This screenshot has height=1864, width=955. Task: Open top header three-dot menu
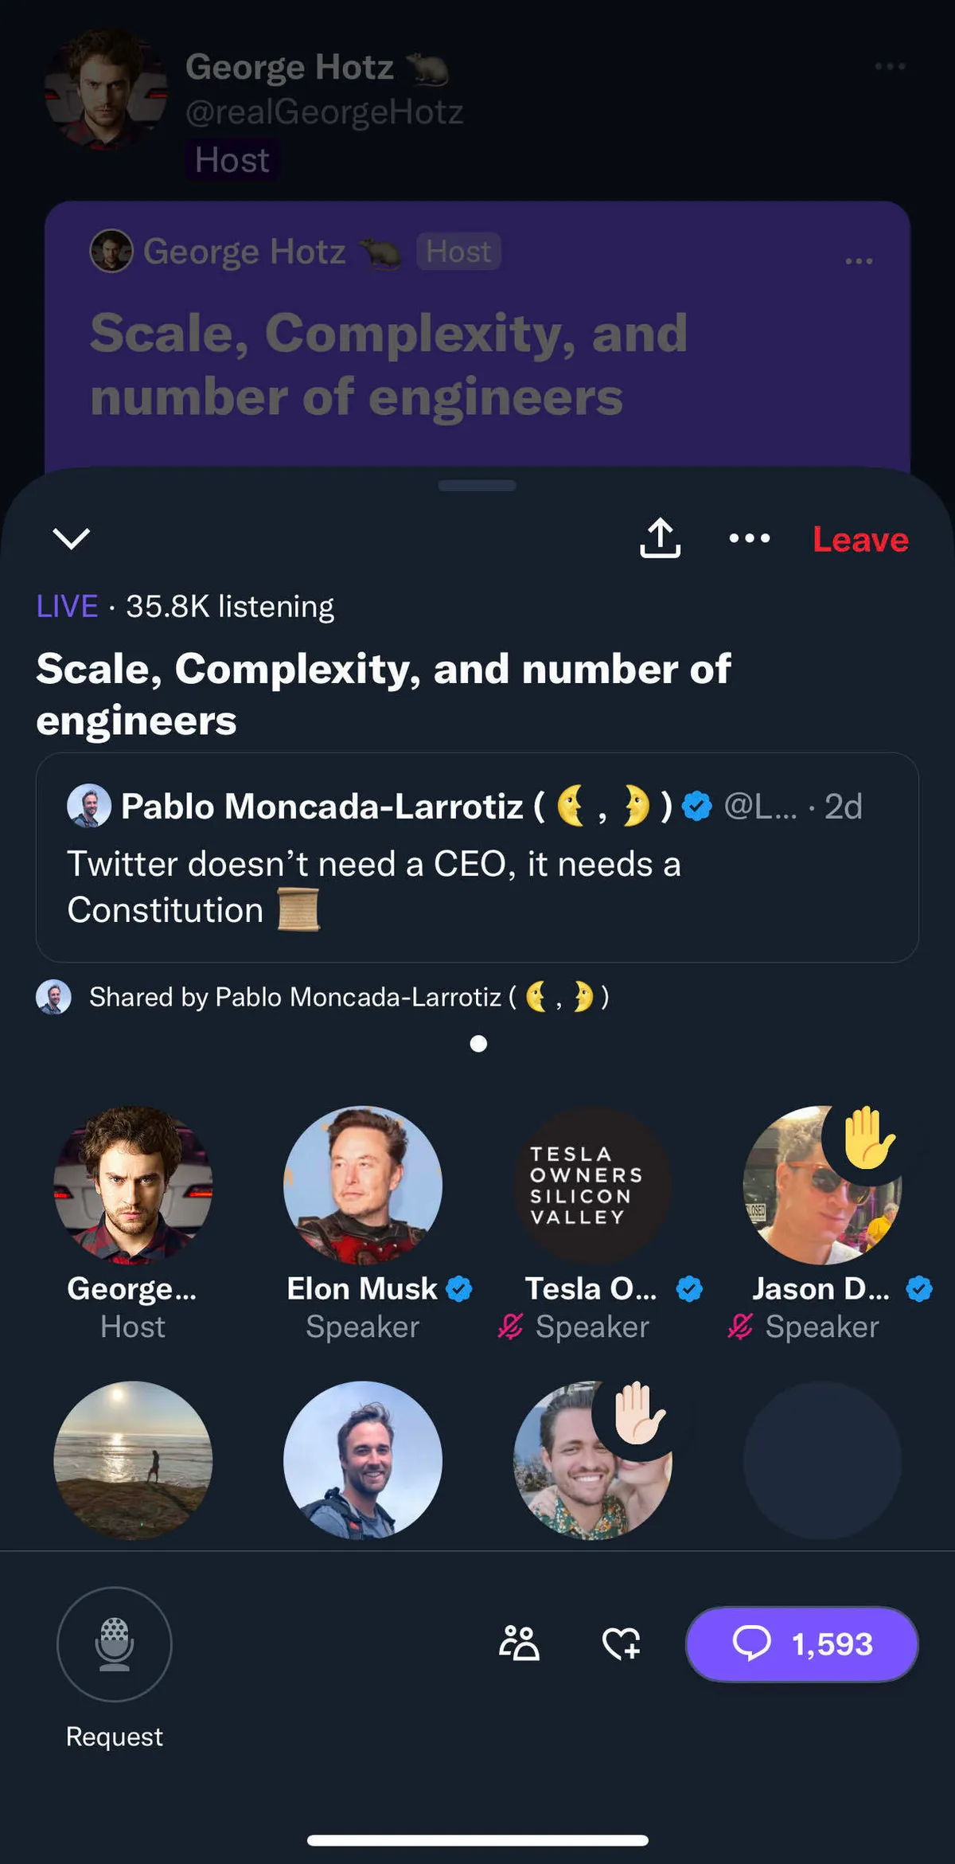click(x=890, y=66)
